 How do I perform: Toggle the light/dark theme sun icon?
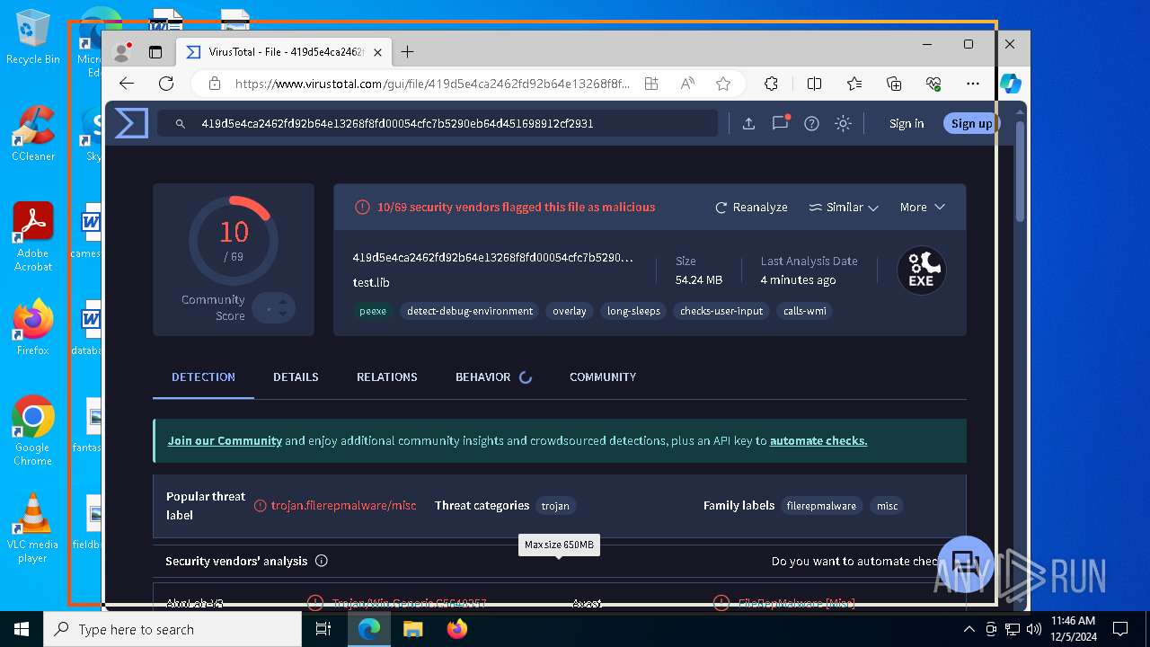843,124
